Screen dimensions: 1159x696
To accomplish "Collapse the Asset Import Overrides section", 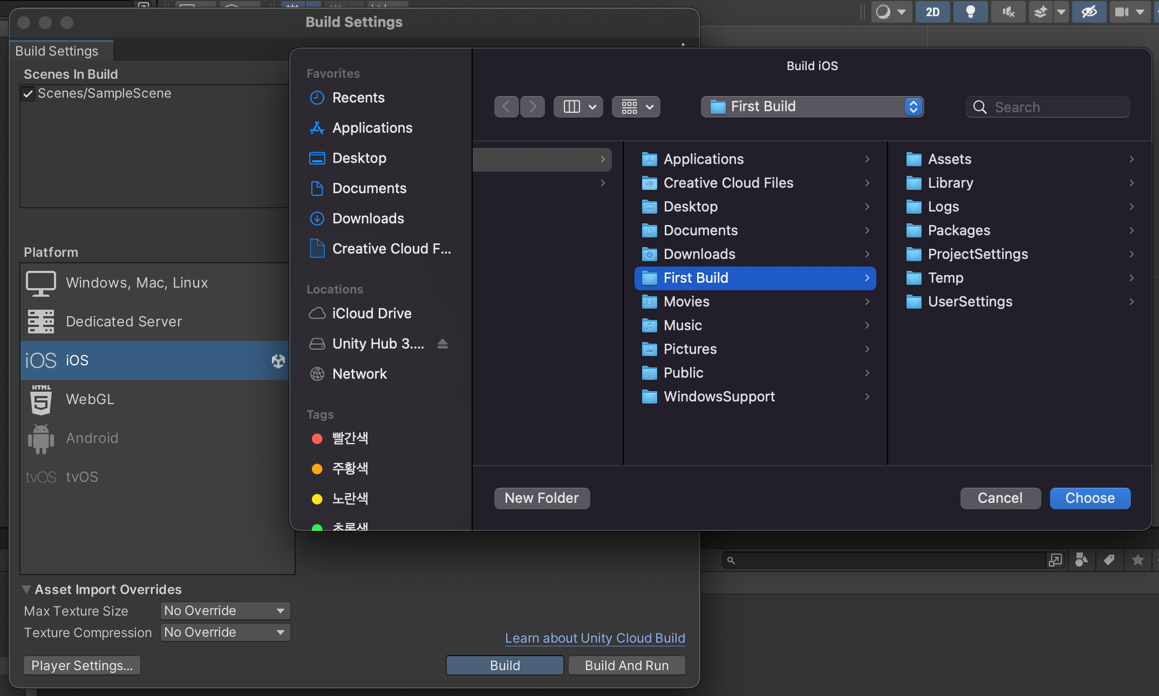I will (x=26, y=589).
